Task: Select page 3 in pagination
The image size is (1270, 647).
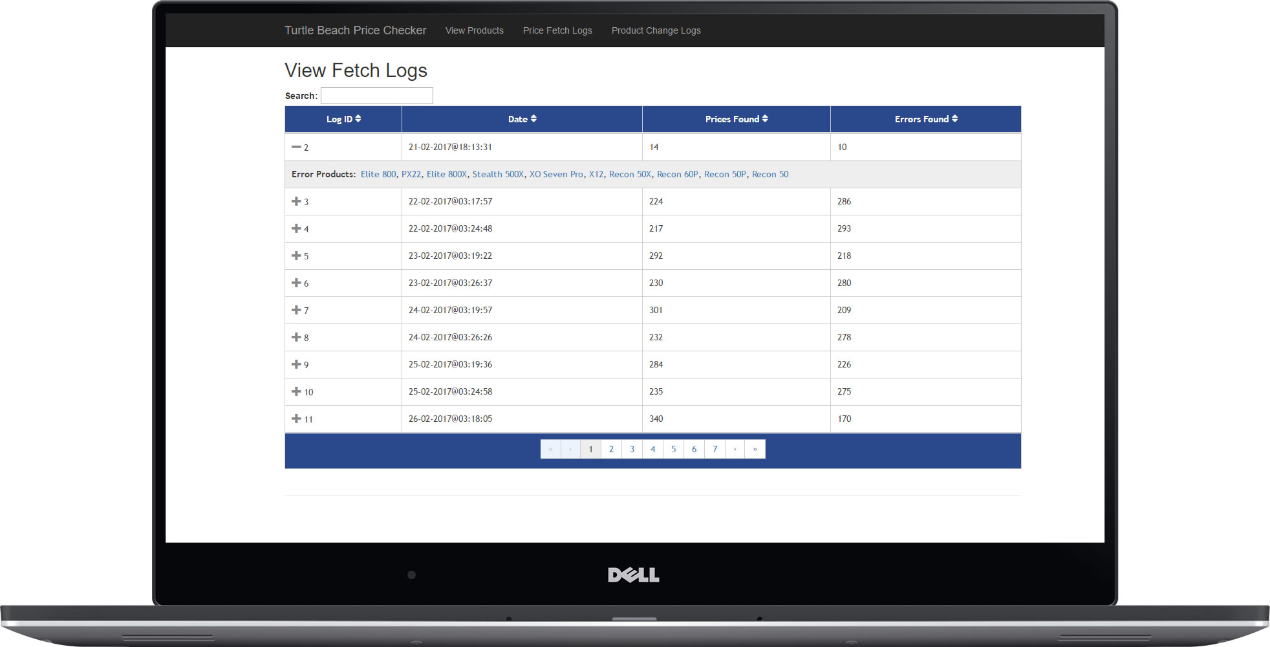Action: coord(632,449)
